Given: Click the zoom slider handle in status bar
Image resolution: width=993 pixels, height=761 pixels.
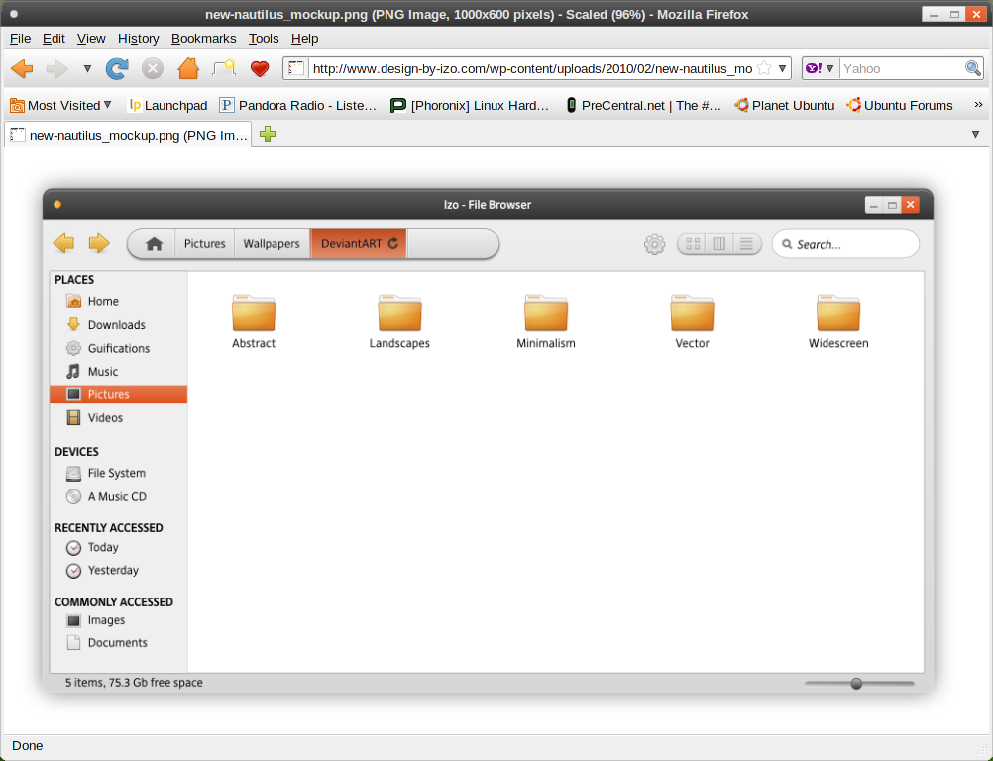Looking at the screenshot, I should coord(856,683).
